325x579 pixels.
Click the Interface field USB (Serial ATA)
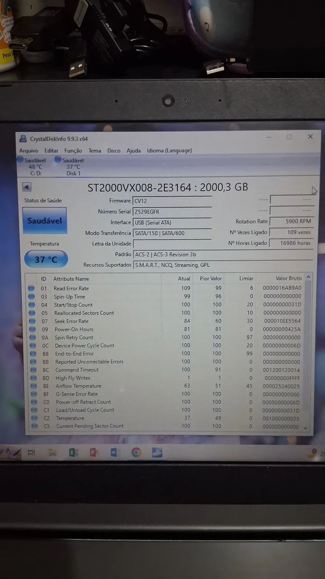pyautogui.click(x=172, y=223)
